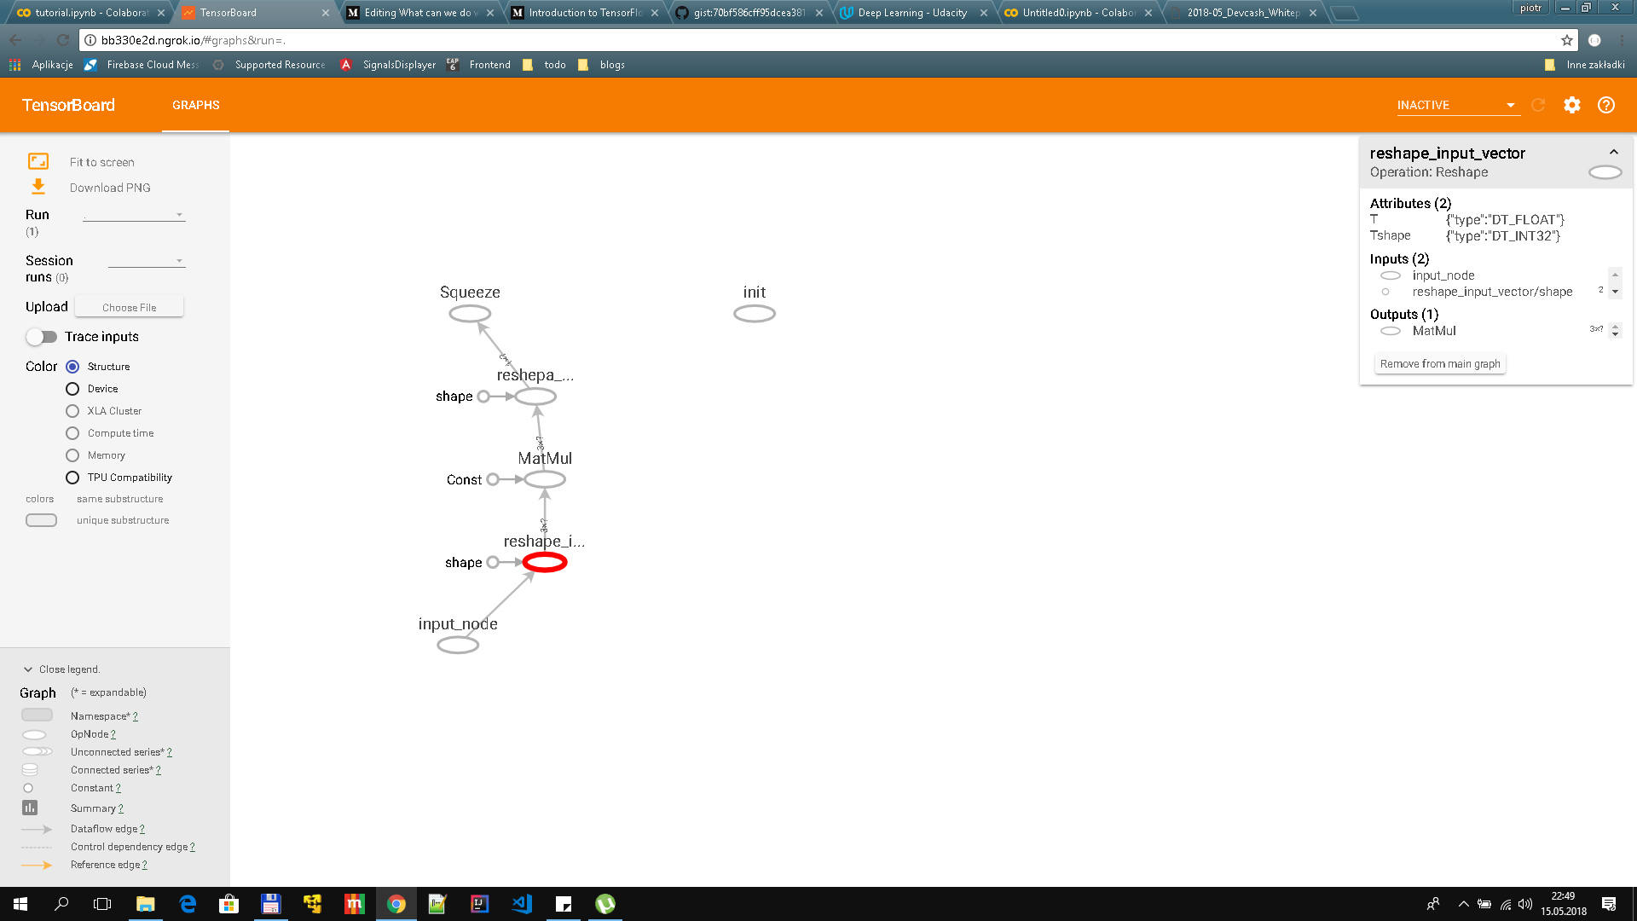Click the refresh icon in the header
Screen dimensions: 1637x921
coord(1538,105)
